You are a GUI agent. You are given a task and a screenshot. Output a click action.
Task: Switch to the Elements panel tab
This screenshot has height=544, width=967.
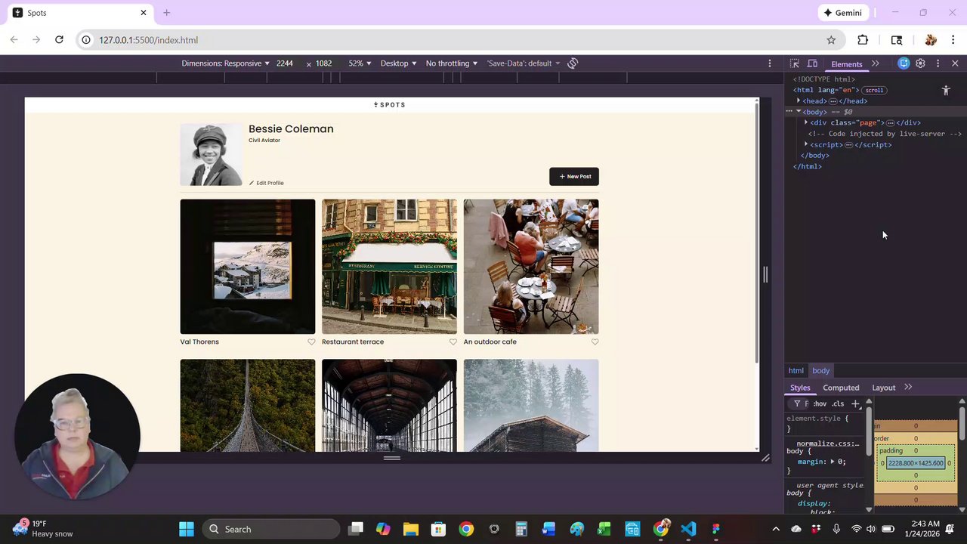(x=847, y=64)
